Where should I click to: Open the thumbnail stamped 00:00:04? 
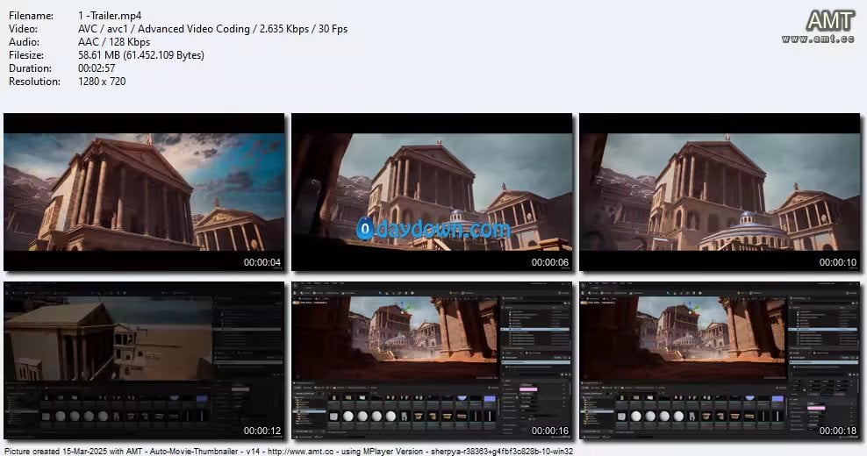(144, 192)
